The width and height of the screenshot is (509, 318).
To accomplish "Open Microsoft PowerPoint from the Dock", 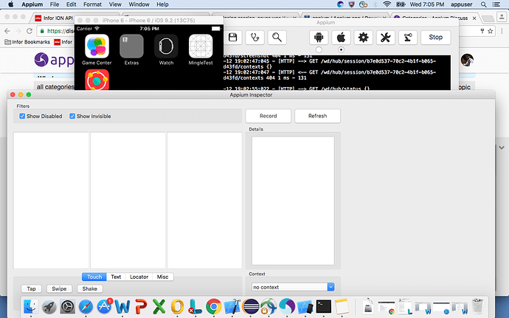I will (x=141, y=306).
